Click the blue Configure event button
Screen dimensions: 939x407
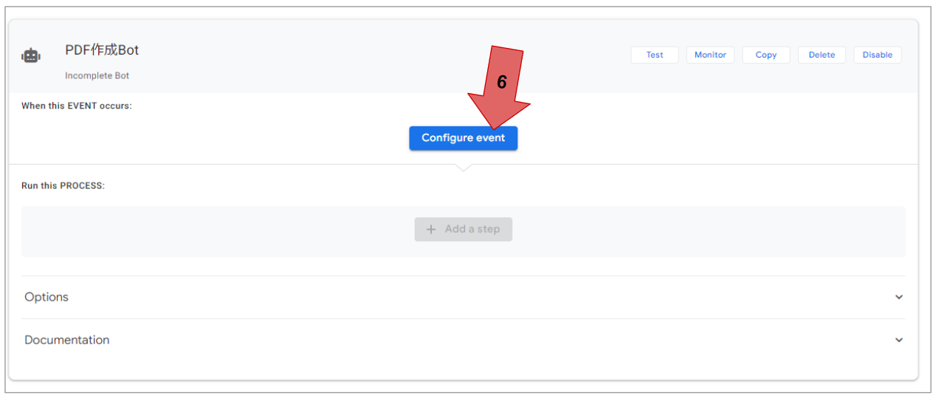pos(463,138)
